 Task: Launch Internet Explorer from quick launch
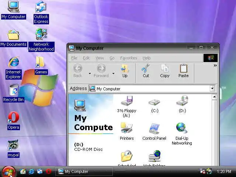click(31, 171)
